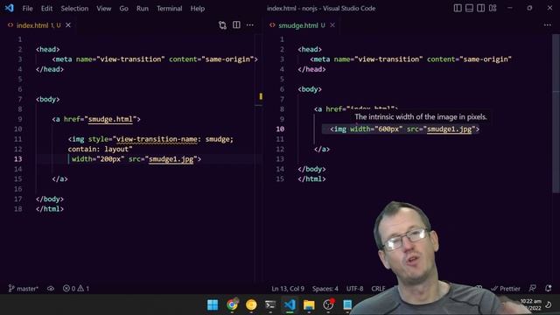Viewport: 560px width, 315px height.
Task: Open customize layout icon
Action: (x=493, y=8)
